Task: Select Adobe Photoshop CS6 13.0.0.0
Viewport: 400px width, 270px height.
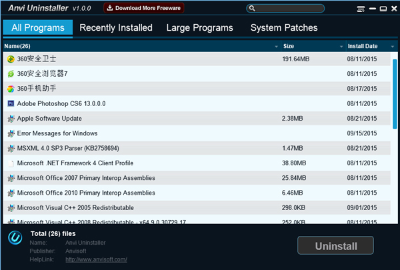Action: pos(61,103)
